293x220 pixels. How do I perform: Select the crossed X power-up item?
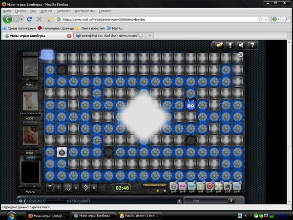(x=219, y=186)
